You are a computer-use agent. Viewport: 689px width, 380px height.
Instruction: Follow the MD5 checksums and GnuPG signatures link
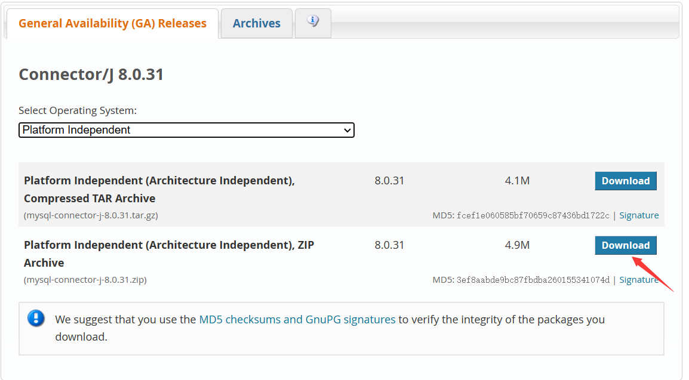[297, 319]
